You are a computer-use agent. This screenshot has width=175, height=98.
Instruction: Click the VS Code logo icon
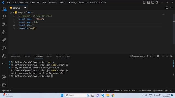click(x=3, y=2)
